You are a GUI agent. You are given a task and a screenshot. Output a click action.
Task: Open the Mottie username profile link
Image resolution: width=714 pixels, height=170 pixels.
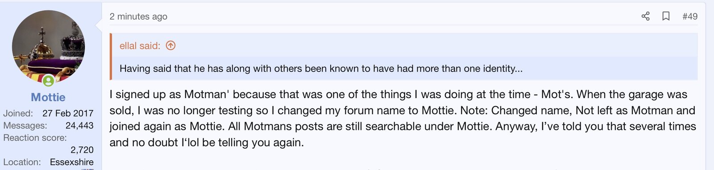point(48,97)
